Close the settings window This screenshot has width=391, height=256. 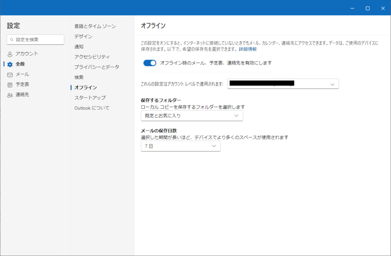pyautogui.click(x=383, y=8)
